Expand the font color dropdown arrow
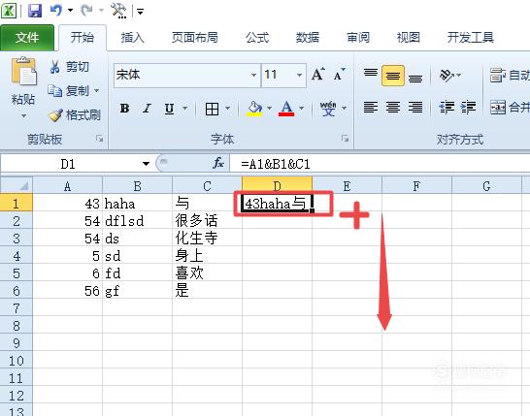Screen dimensions: 530x416 coord(302,109)
